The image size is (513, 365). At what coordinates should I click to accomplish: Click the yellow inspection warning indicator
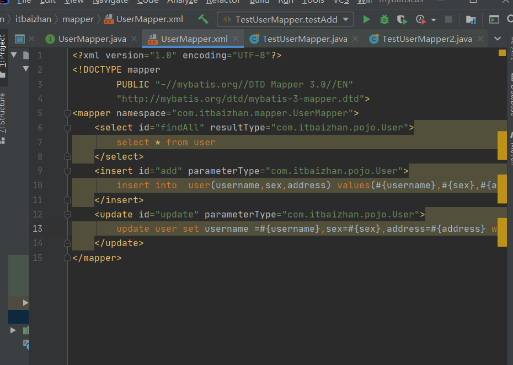pyautogui.click(x=502, y=53)
